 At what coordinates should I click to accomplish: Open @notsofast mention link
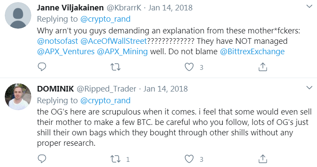pyautogui.click(x=58, y=41)
